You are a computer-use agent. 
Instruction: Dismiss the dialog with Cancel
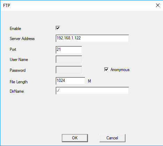click(x=112, y=138)
